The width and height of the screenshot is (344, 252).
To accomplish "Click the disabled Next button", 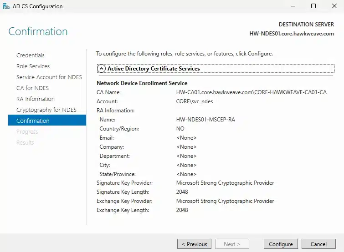I will pyautogui.click(x=232, y=244).
